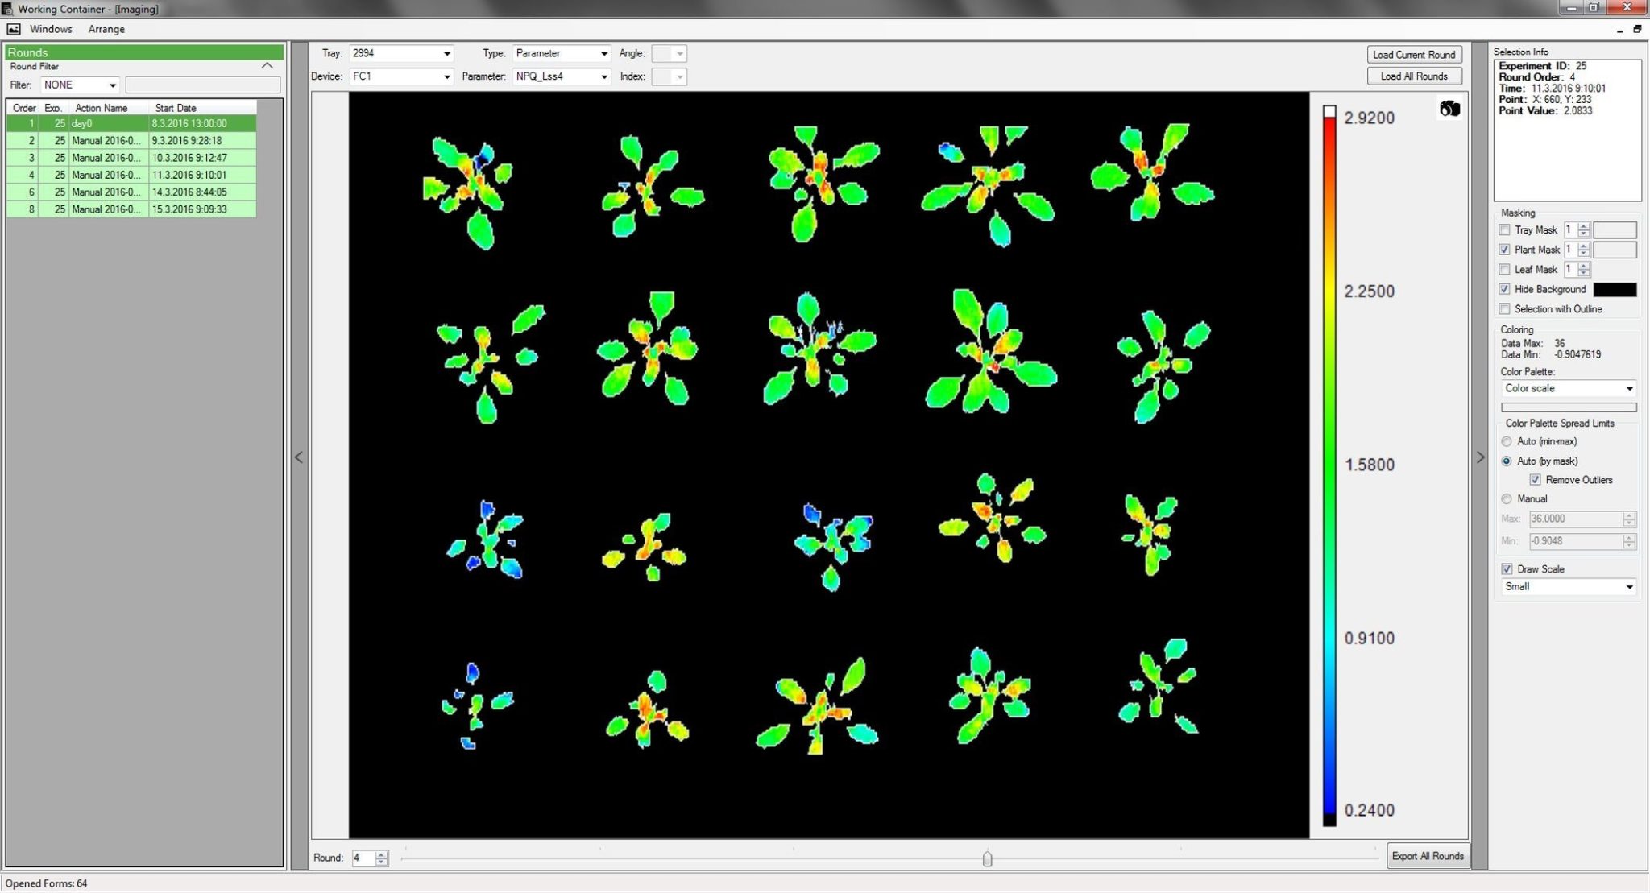Click the Load All Rounds button

(1414, 76)
